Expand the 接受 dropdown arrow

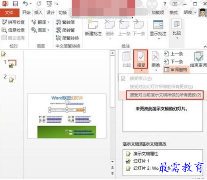(142, 70)
